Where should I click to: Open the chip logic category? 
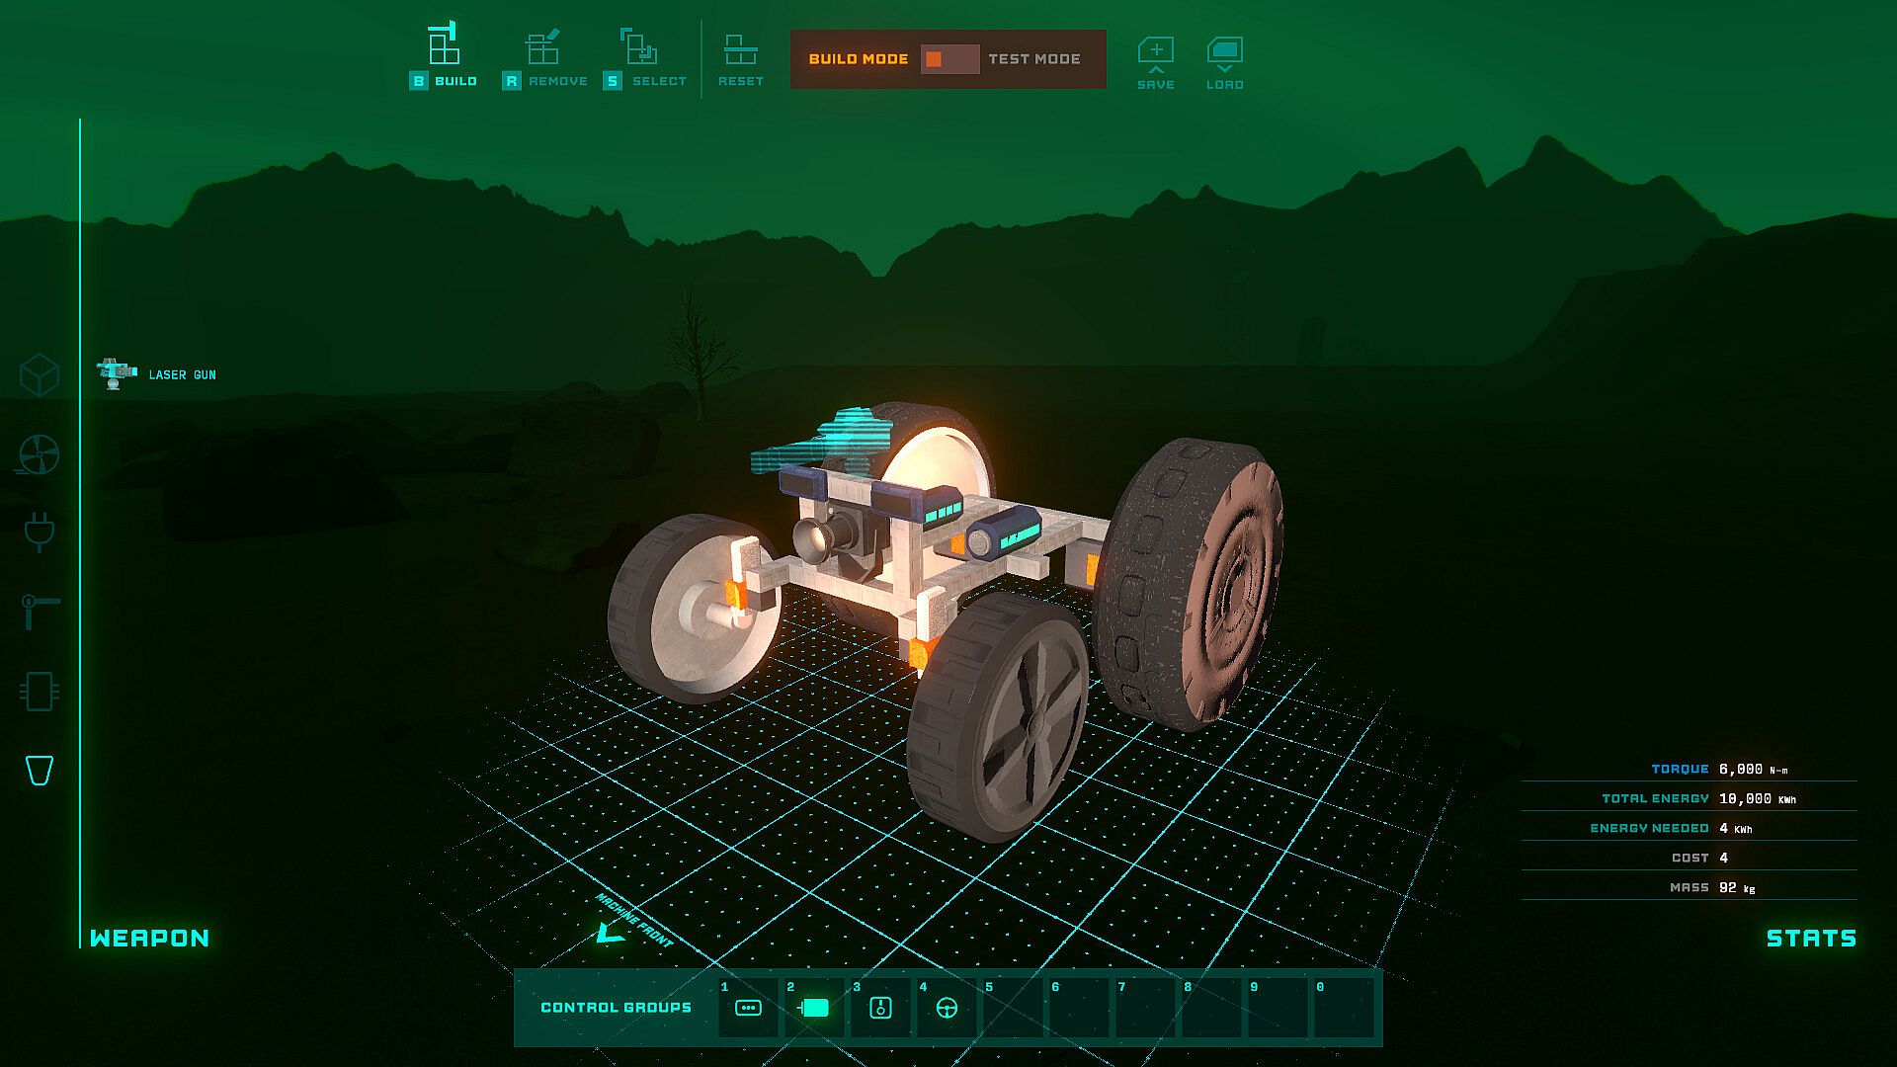[40, 692]
